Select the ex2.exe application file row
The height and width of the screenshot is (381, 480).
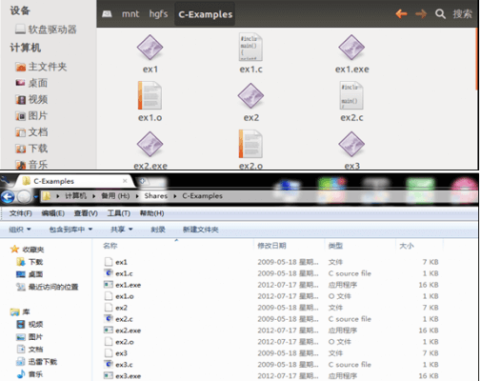pyautogui.click(x=271, y=331)
